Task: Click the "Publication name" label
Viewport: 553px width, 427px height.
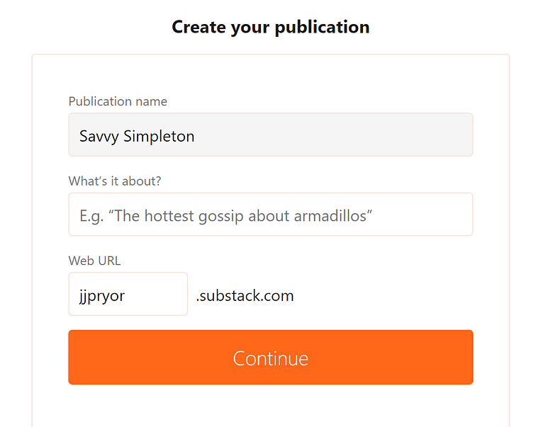Action: click(118, 101)
